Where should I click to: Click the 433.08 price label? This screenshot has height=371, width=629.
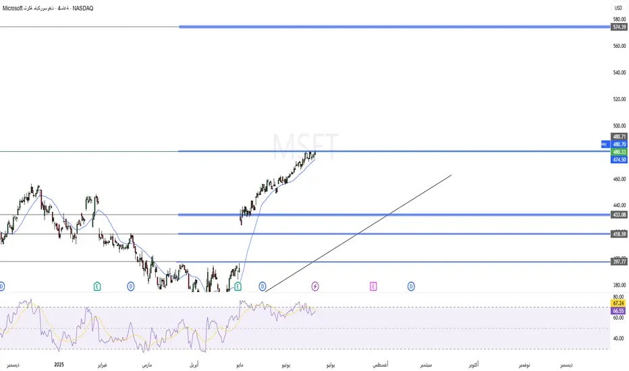coord(619,215)
